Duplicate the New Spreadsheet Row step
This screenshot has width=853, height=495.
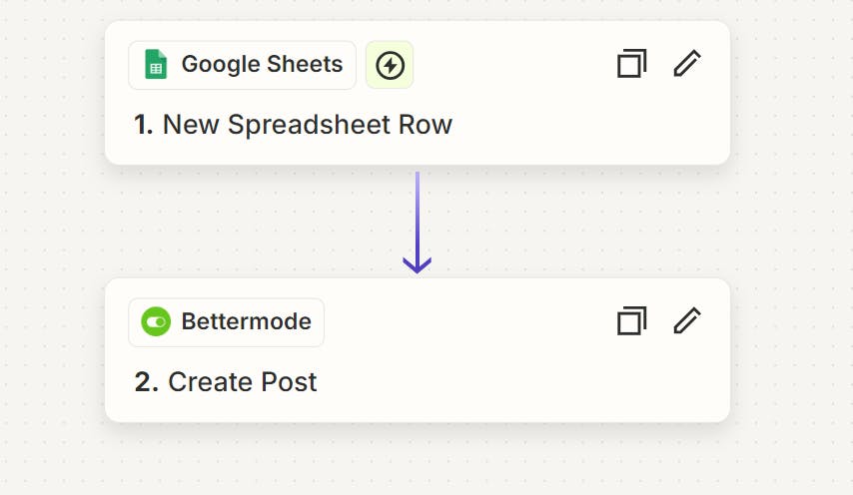click(631, 64)
